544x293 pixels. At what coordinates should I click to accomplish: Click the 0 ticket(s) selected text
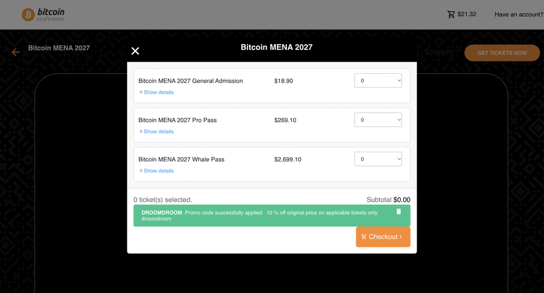click(x=163, y=200)
